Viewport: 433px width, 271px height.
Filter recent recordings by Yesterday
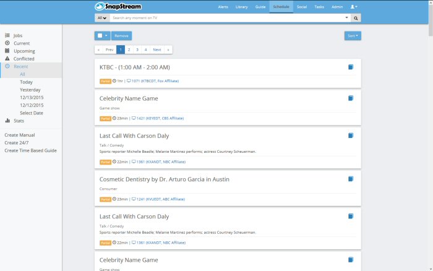(30, 90)
